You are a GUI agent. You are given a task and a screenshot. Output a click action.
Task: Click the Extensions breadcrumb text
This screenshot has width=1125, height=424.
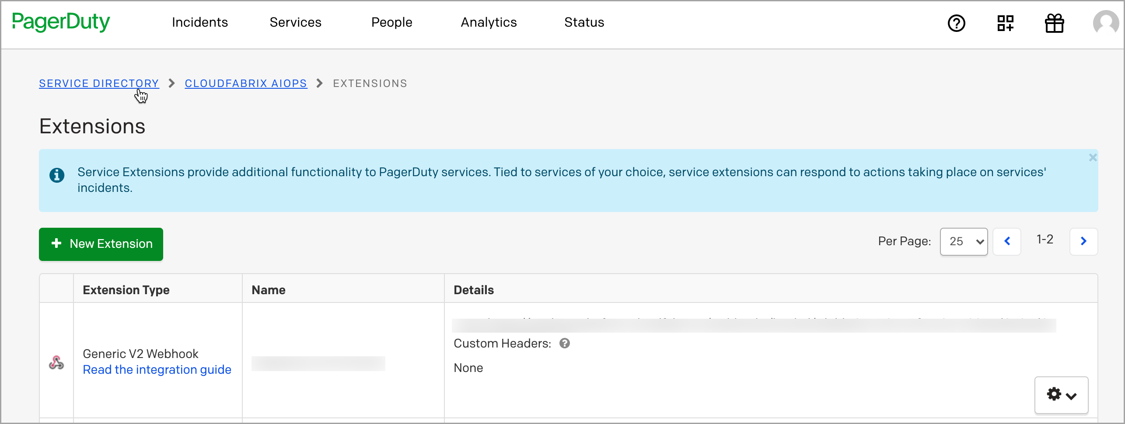click(x=370, y=83)
